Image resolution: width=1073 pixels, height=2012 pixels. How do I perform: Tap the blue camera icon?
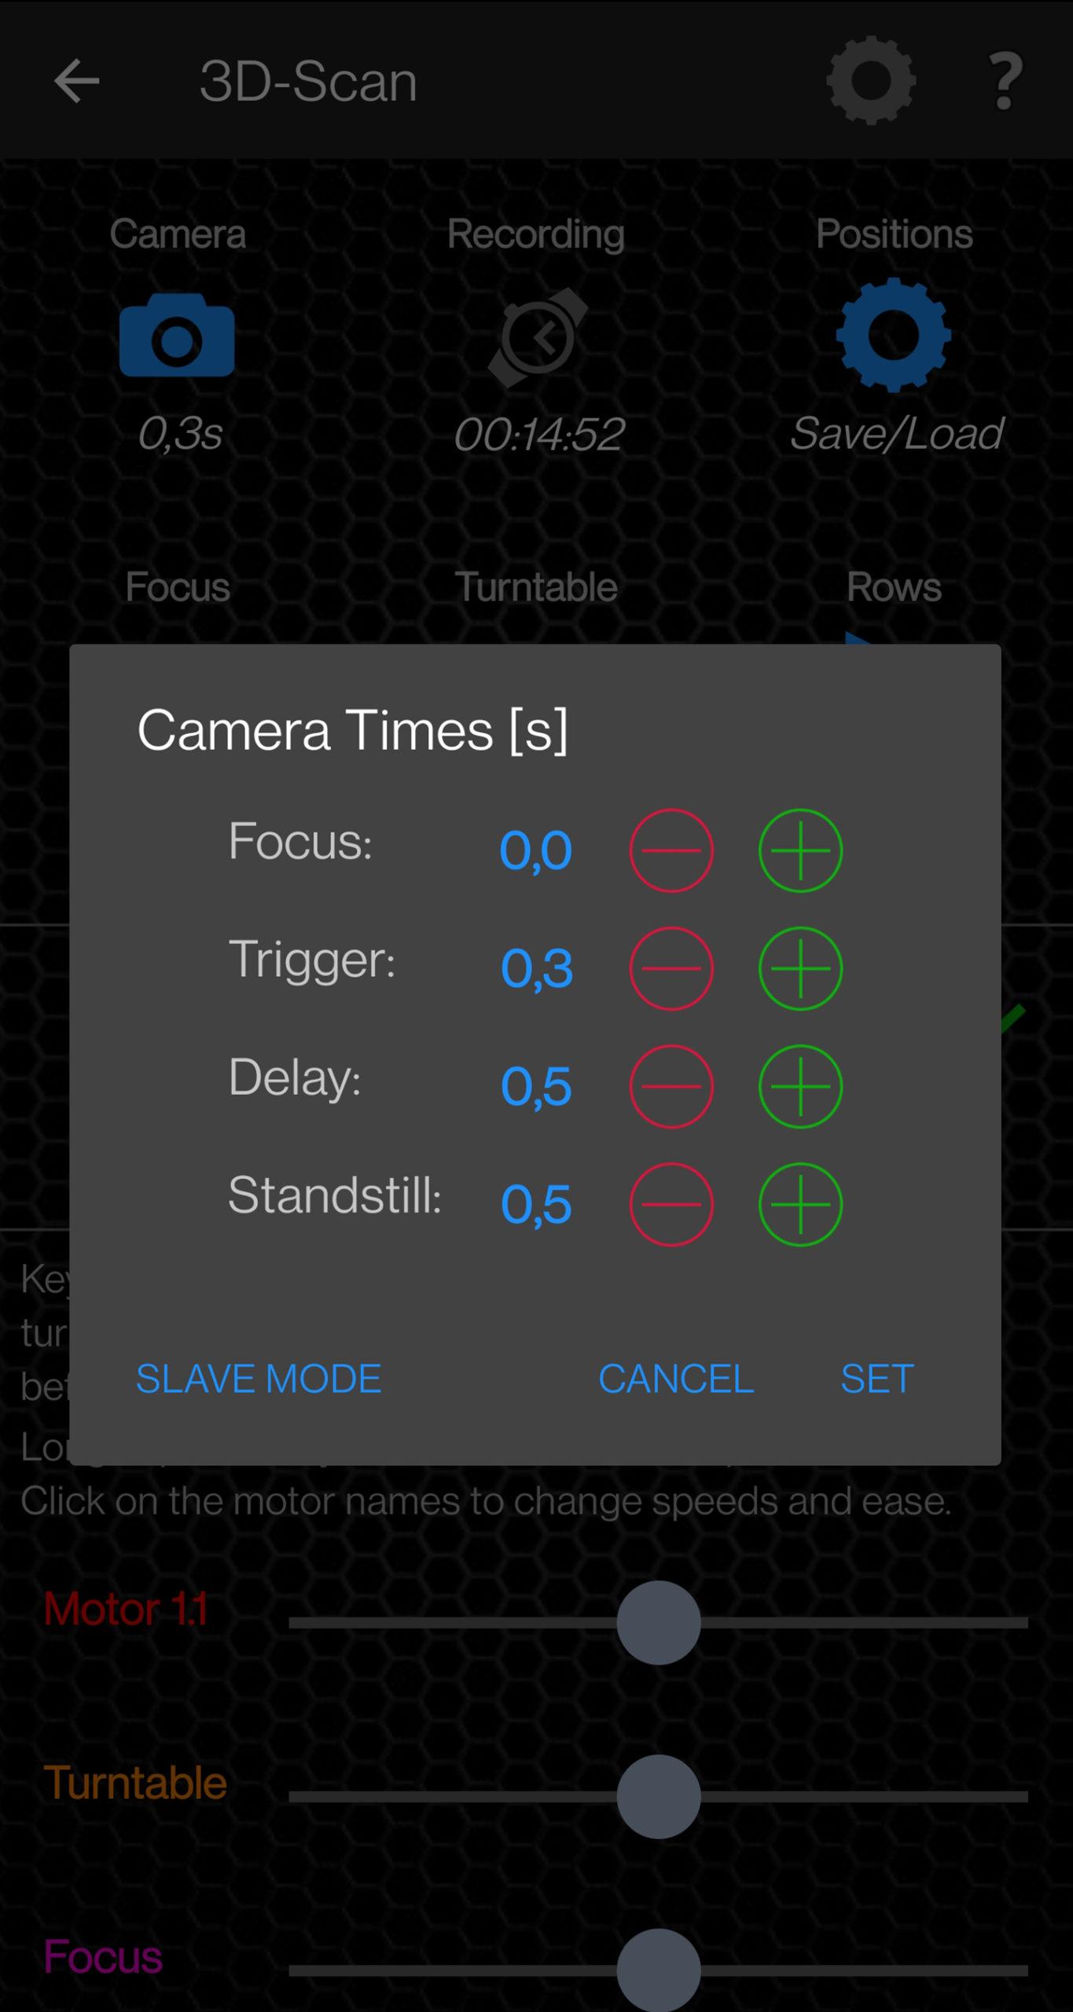177,336
